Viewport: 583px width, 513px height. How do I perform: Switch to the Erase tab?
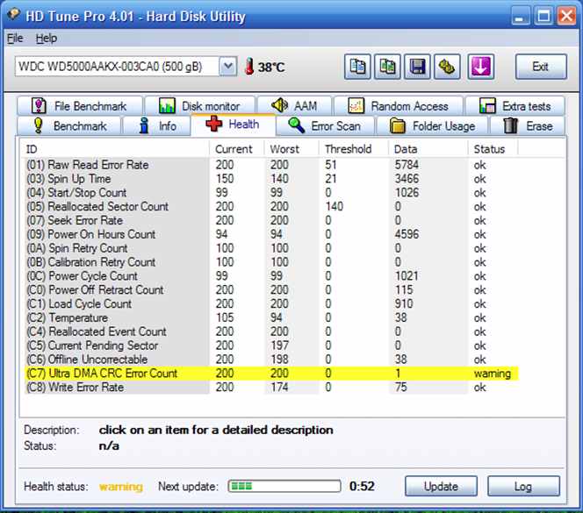pyautogui.click(x=528, y=126)
